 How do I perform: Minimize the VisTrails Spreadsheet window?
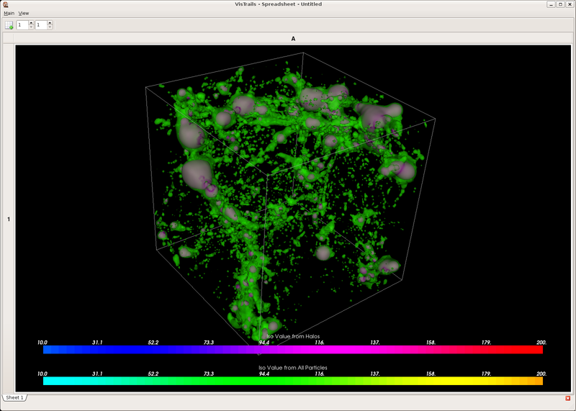(x=552, y=4)
